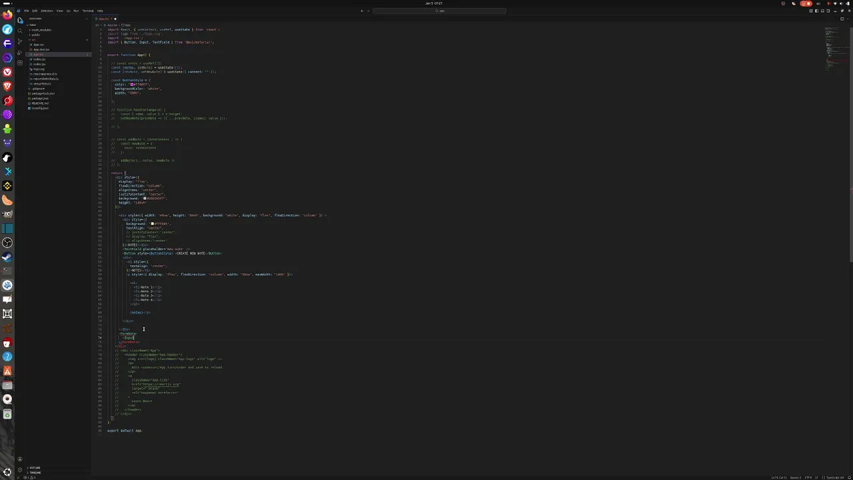853x480 pixels.
Task: Open the Go menu
Action: pyautogui.click(x=68, y=11)
